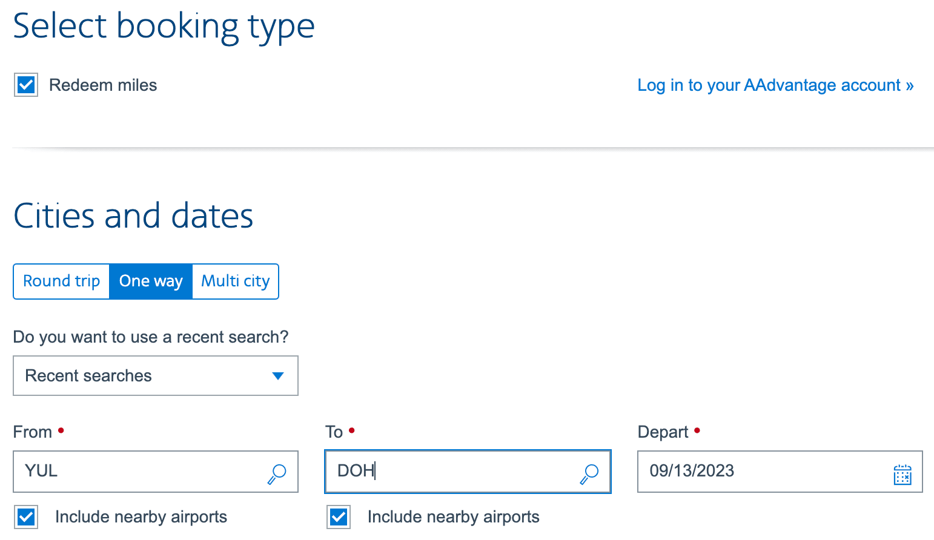
Task: Toggle nearby airports checkbox under To field
Action: point(339,517)
